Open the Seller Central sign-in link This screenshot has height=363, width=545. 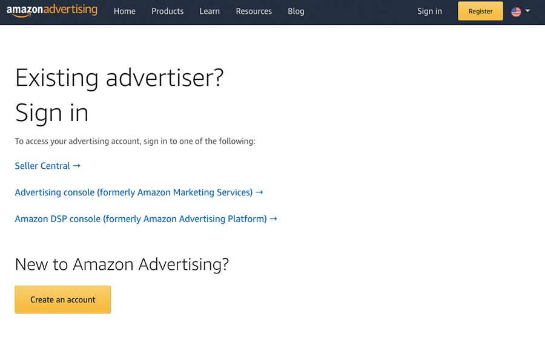tap(42, 166)
